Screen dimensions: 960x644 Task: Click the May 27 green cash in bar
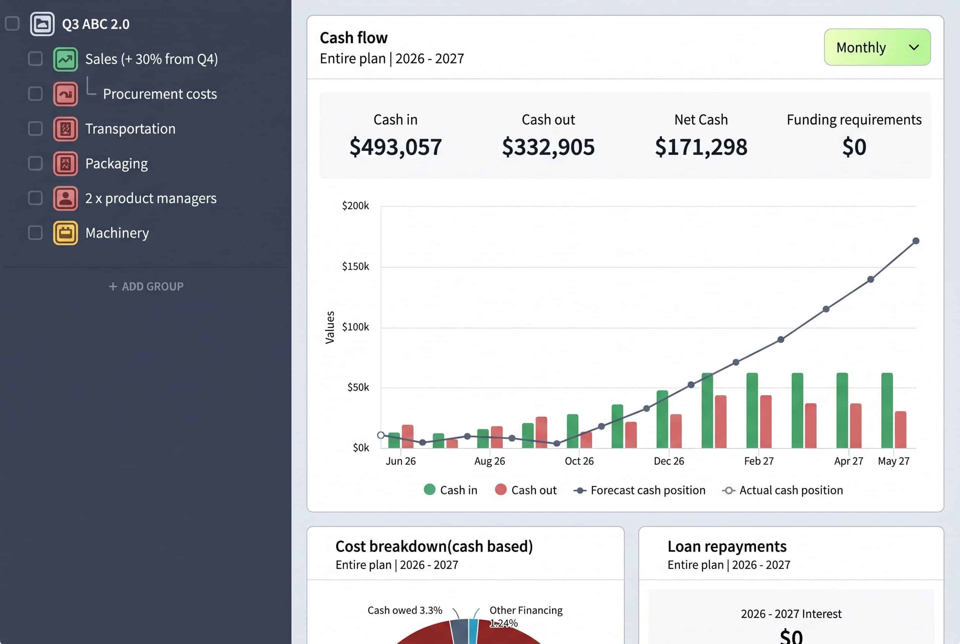pos(887,410)
